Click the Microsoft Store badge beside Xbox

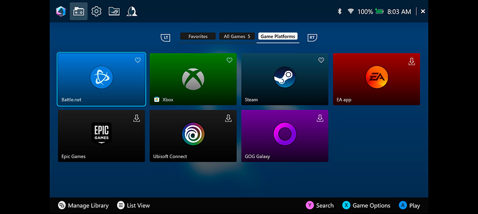(x=157, y=99)
